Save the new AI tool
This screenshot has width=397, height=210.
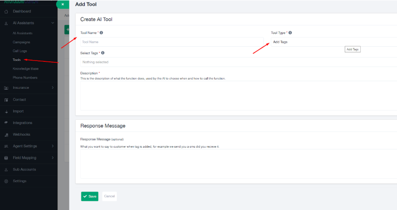90,196
